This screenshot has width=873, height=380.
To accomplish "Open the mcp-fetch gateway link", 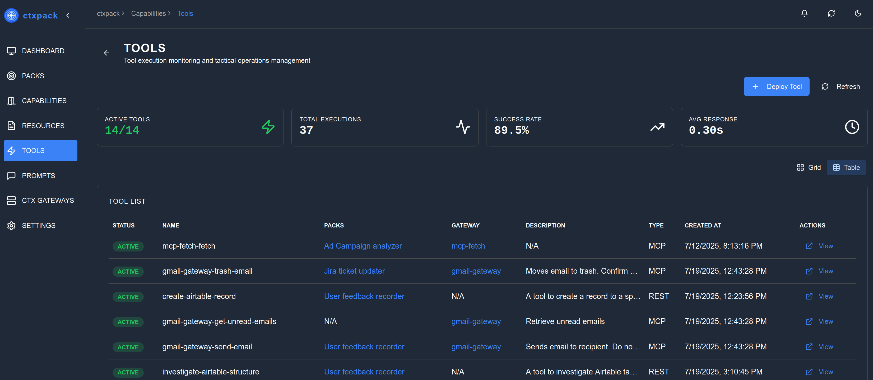I will pos(468,246).
